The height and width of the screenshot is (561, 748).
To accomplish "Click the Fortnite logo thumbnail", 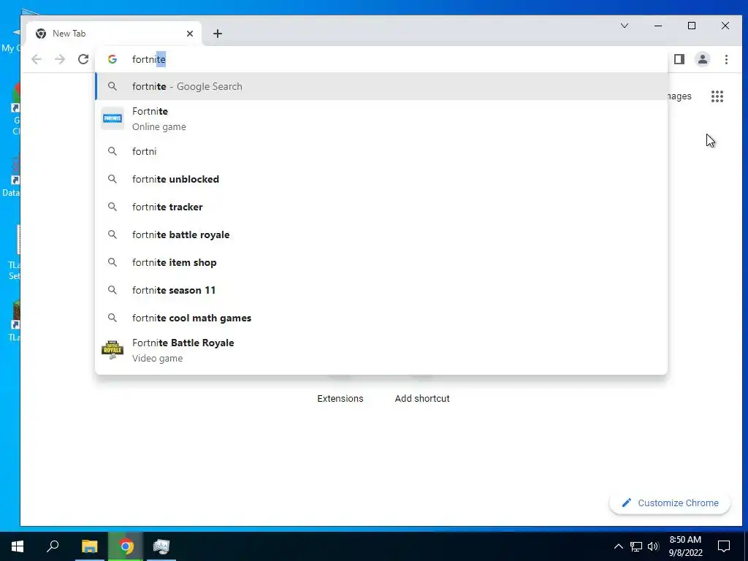I will pos(112,118).
